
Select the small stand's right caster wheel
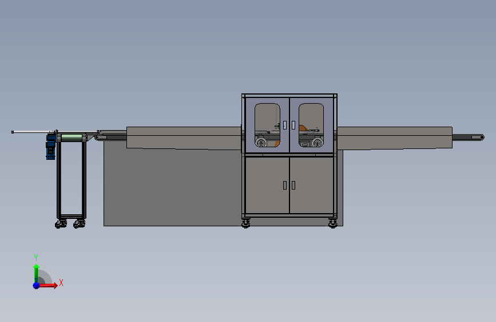(79, 224)
